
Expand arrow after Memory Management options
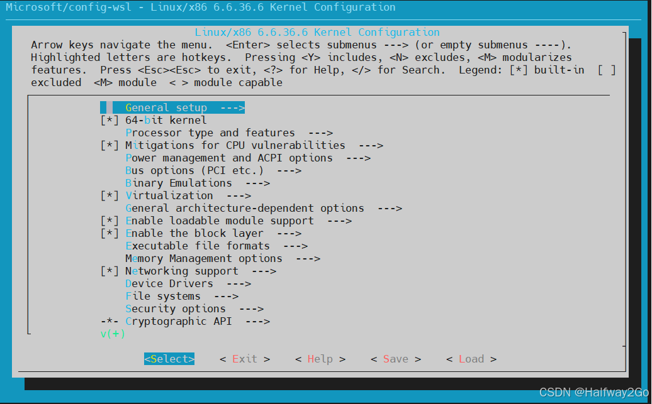308,259
